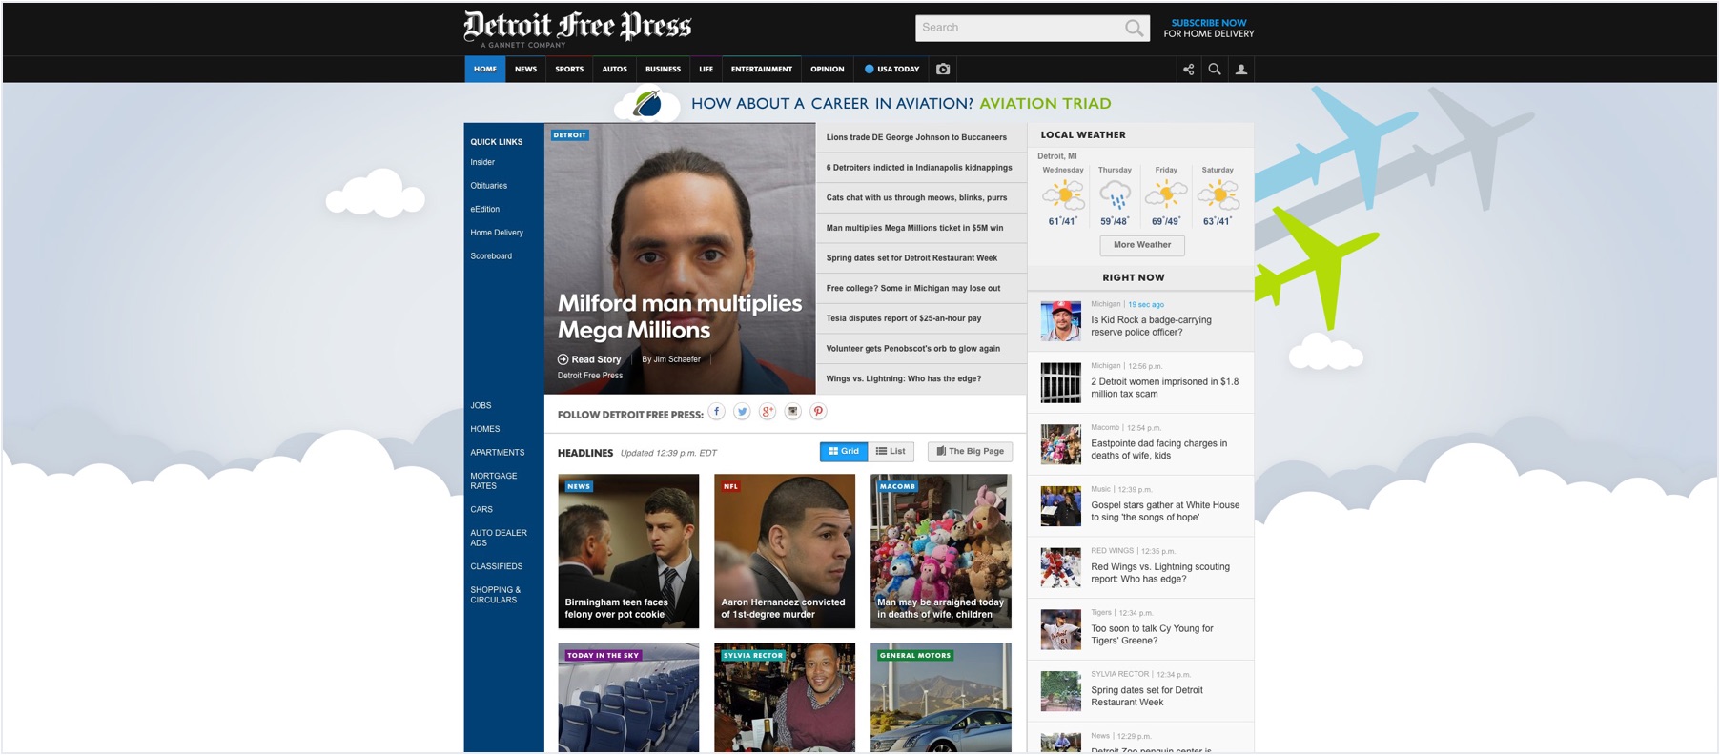Screen dimensions: 1720x755
Task: Open Sylvia Rector story thumbnail
Action: 785,698
